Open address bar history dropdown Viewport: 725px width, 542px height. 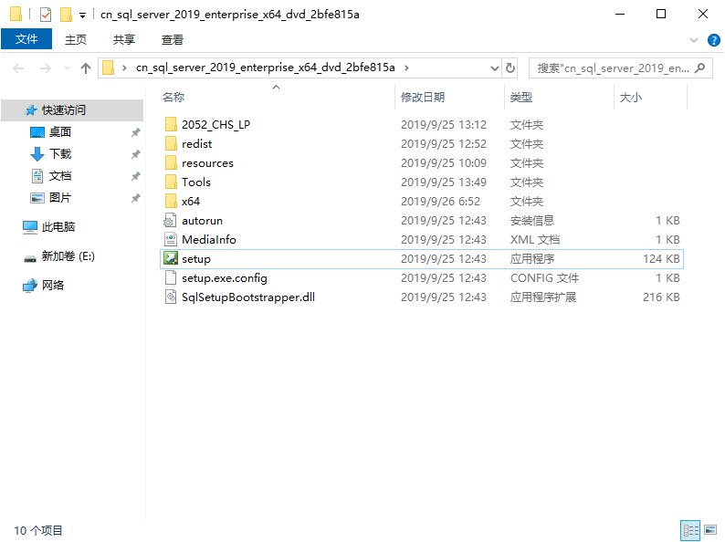494,68
